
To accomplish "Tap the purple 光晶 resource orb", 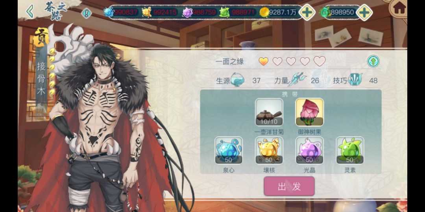I will click(309, 150).
